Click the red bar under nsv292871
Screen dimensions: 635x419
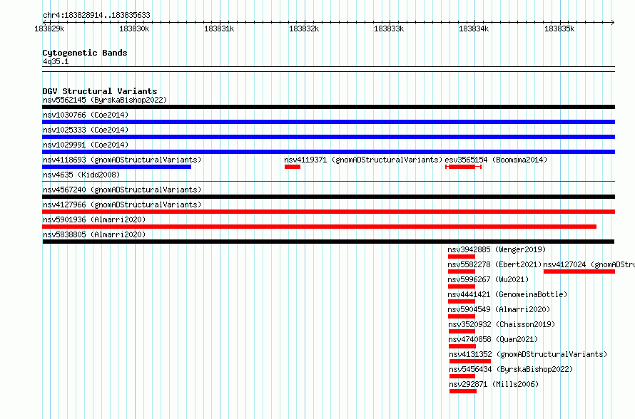463,391
